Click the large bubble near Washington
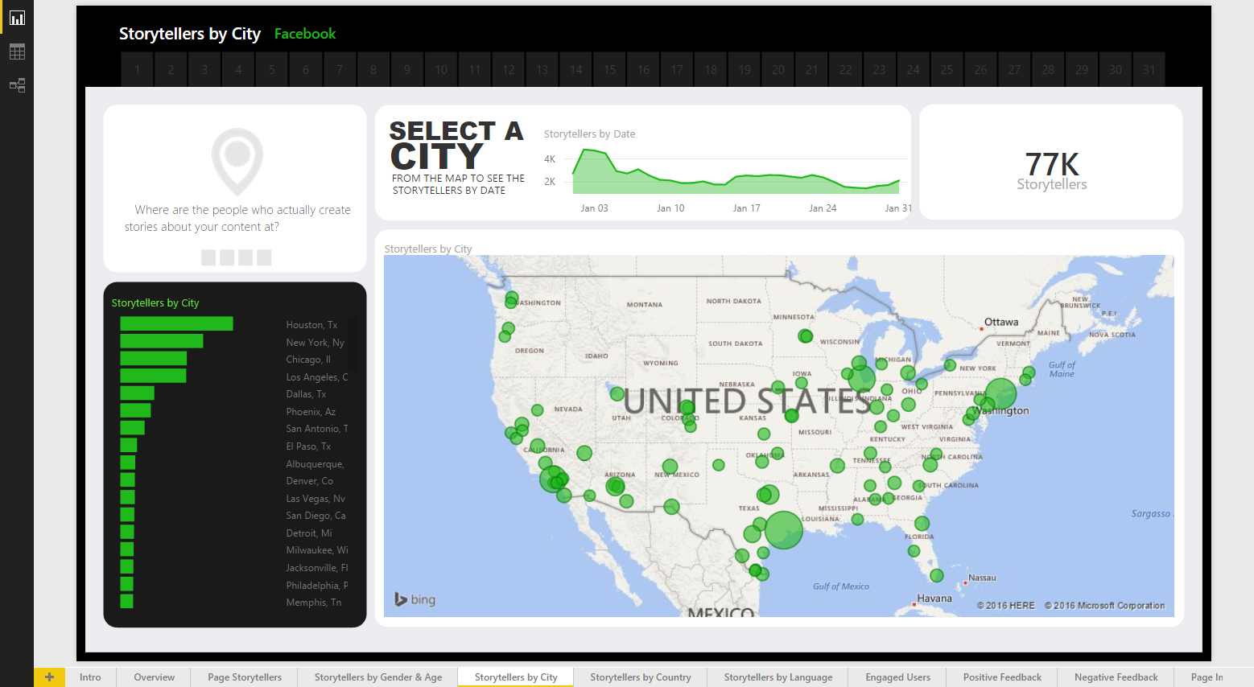The height and width of the screenshot is (687, 1254). point(1001,394)
